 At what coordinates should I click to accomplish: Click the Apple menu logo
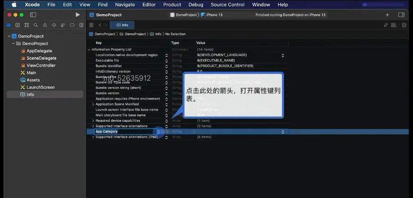click(x=14, y=5)
